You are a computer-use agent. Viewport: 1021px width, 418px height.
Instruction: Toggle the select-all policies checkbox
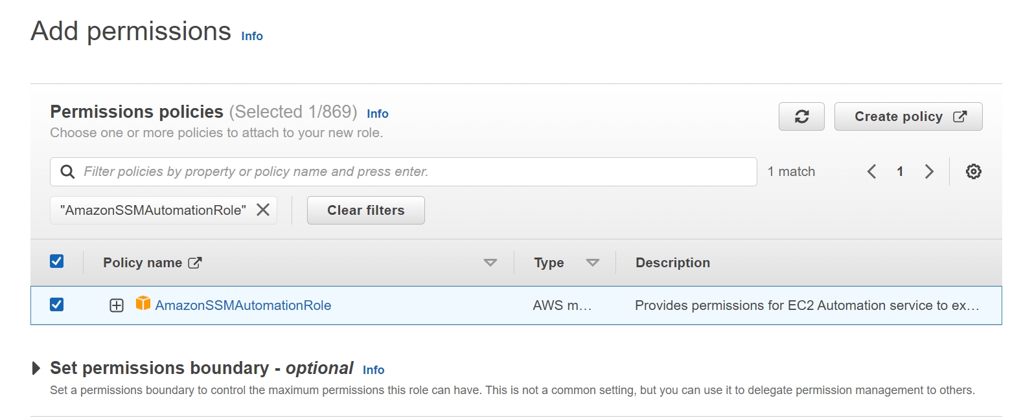pos(57,261)
